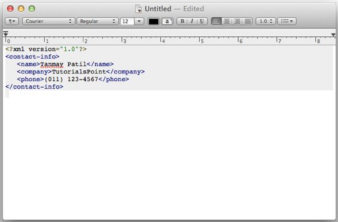Image resolution: width=338 pixels, height=222 pixels.
Task: Expand the font size dropdown arrow
Action: 139,21
